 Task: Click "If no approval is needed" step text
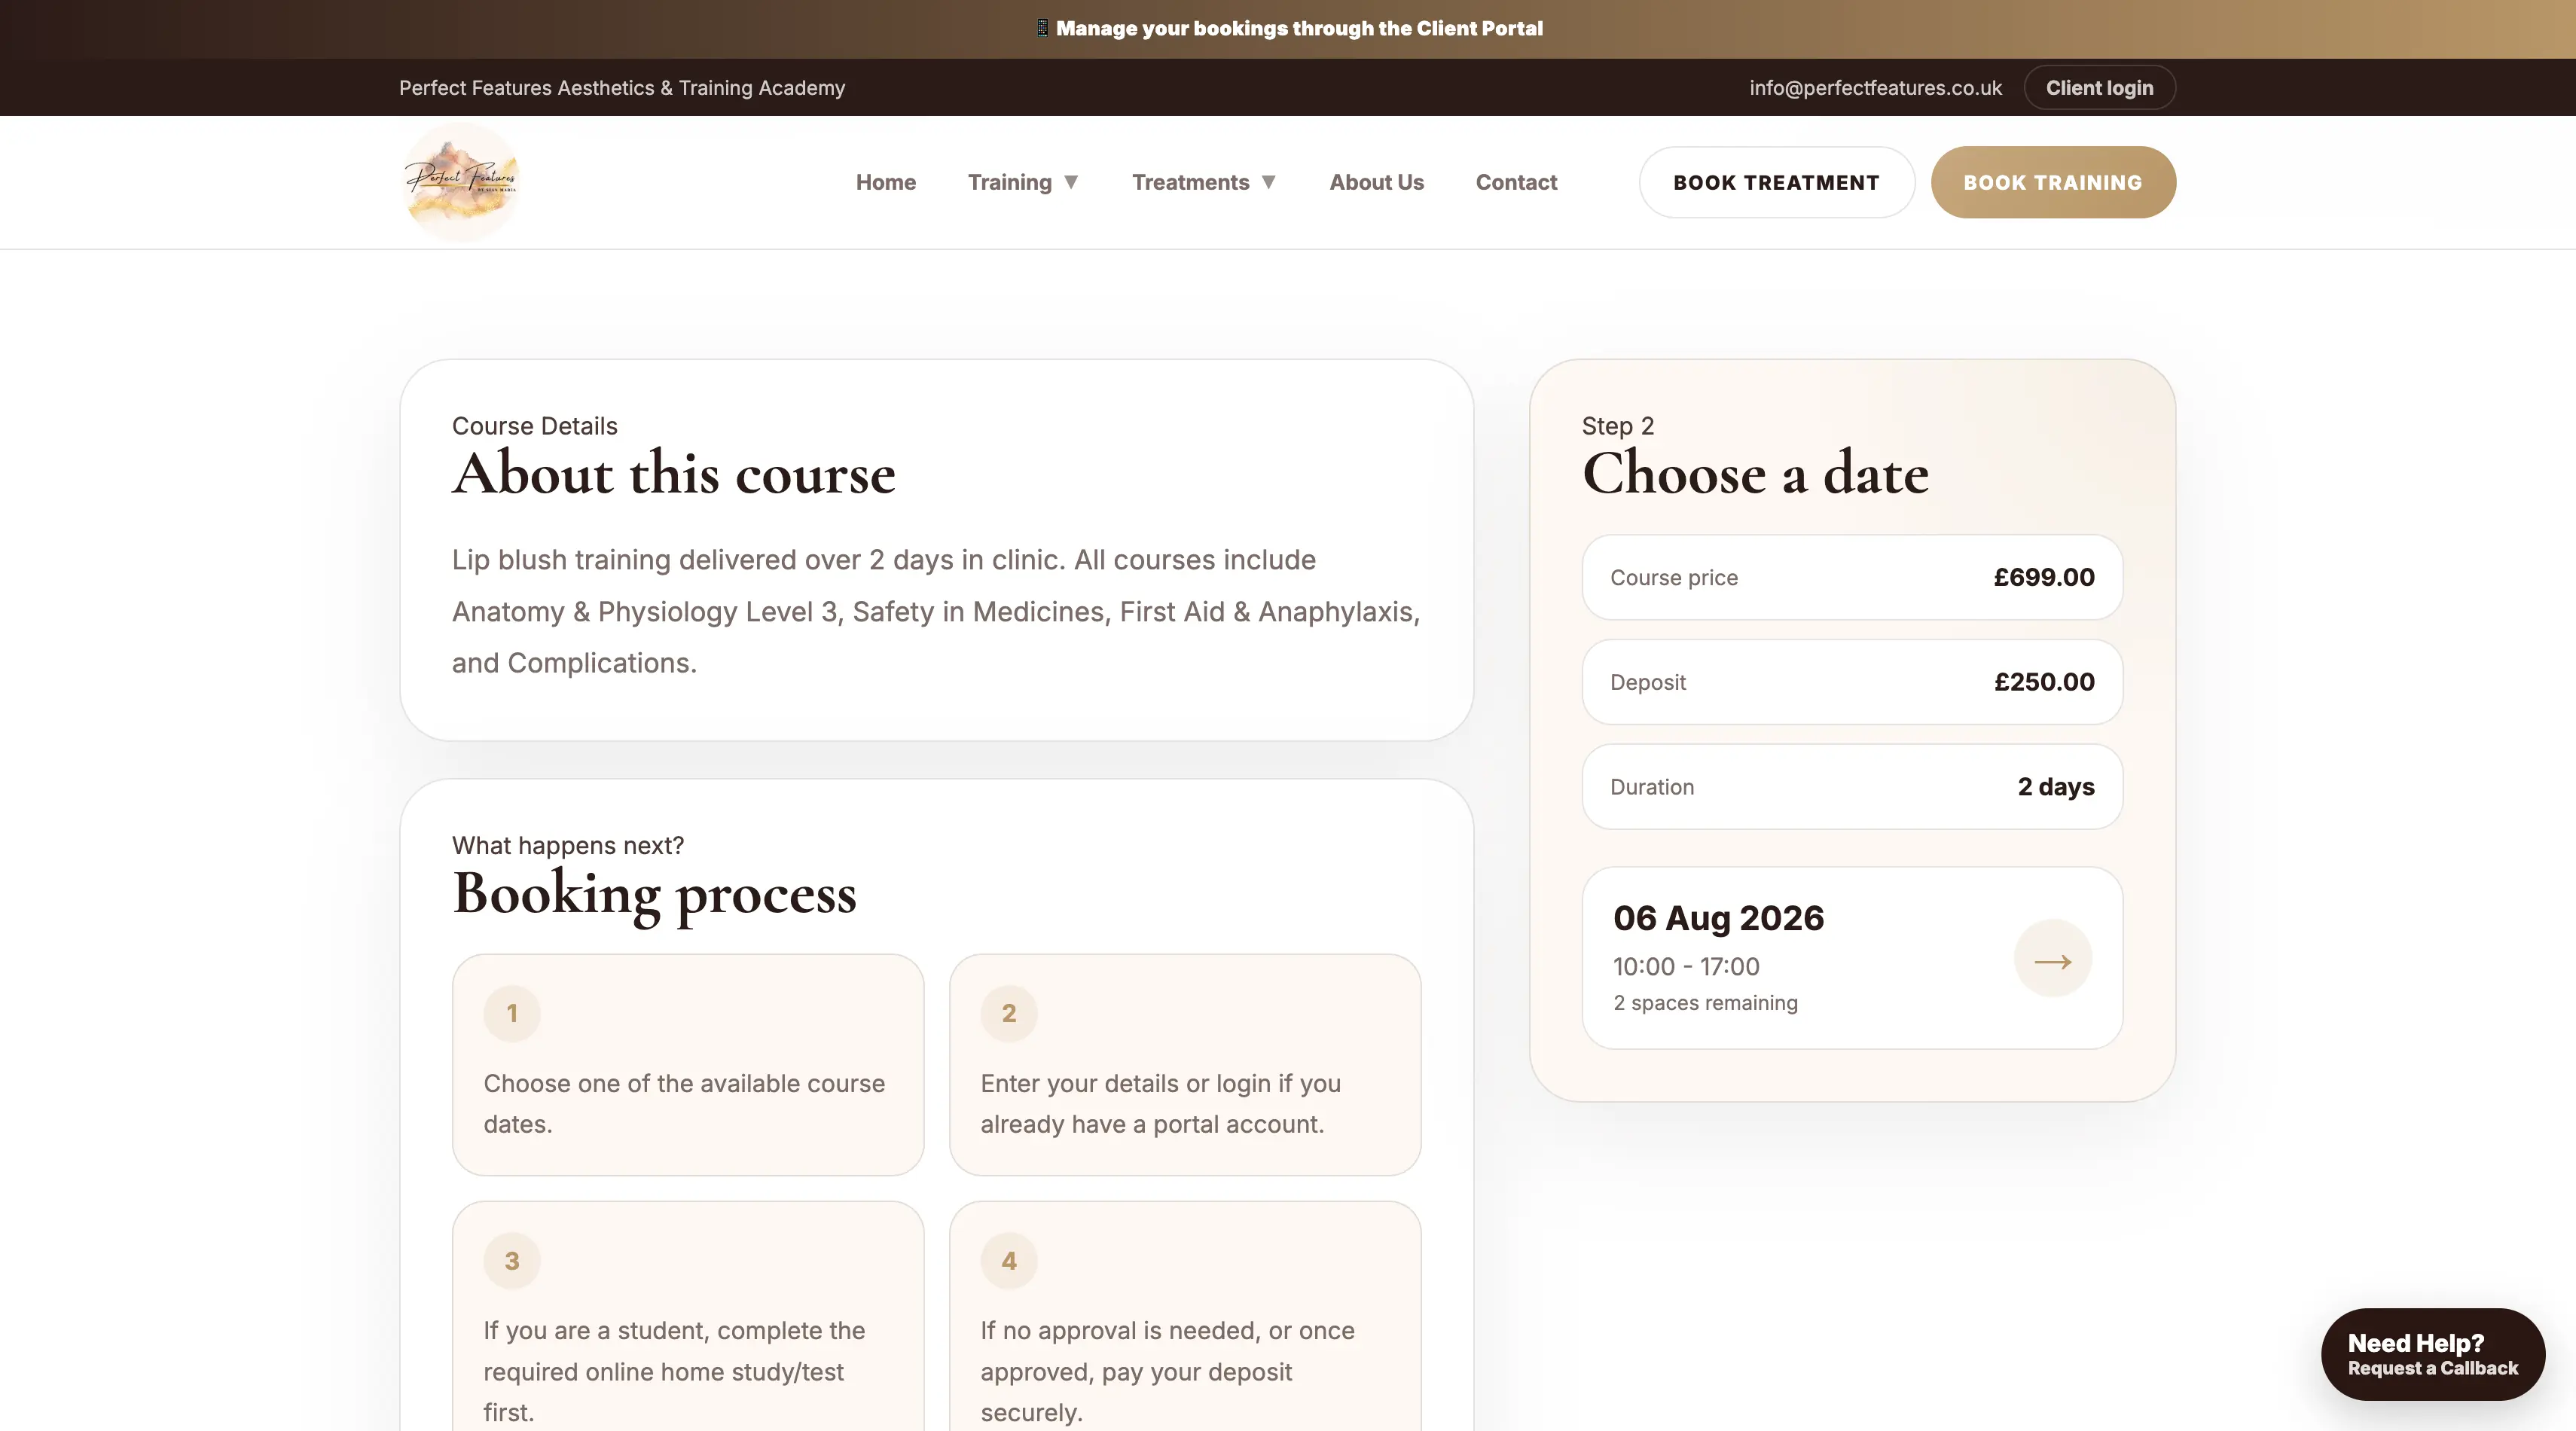tap(1167, 1371)
